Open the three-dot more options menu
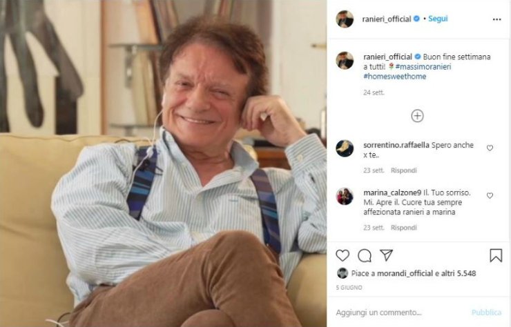 coord(496,19)
